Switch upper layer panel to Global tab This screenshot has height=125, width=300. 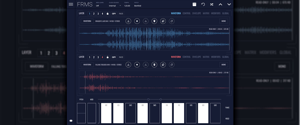pyautogui.click(x=225, y=13)
